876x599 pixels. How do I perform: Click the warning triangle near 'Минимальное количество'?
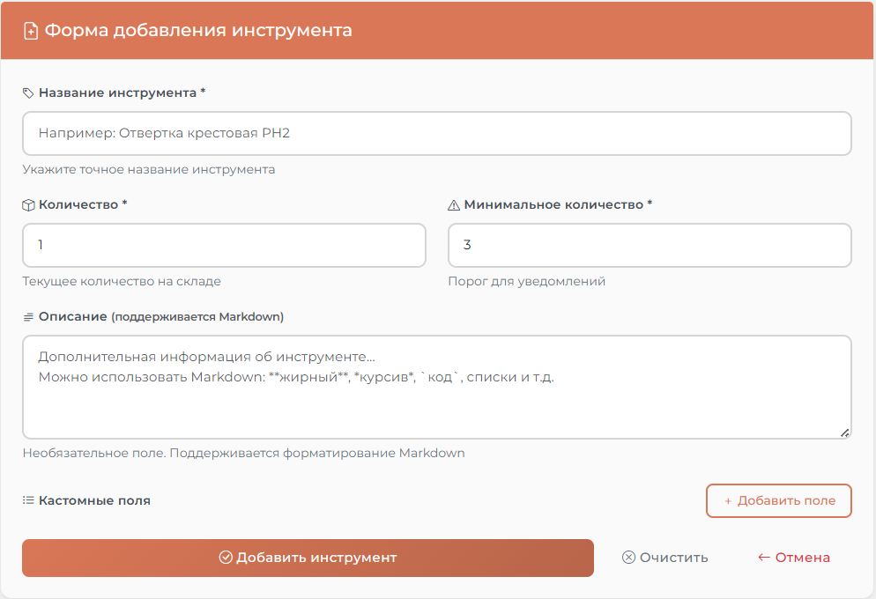(x=452, y=204)
